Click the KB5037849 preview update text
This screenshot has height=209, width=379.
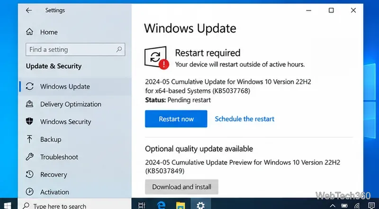point(243,166)
